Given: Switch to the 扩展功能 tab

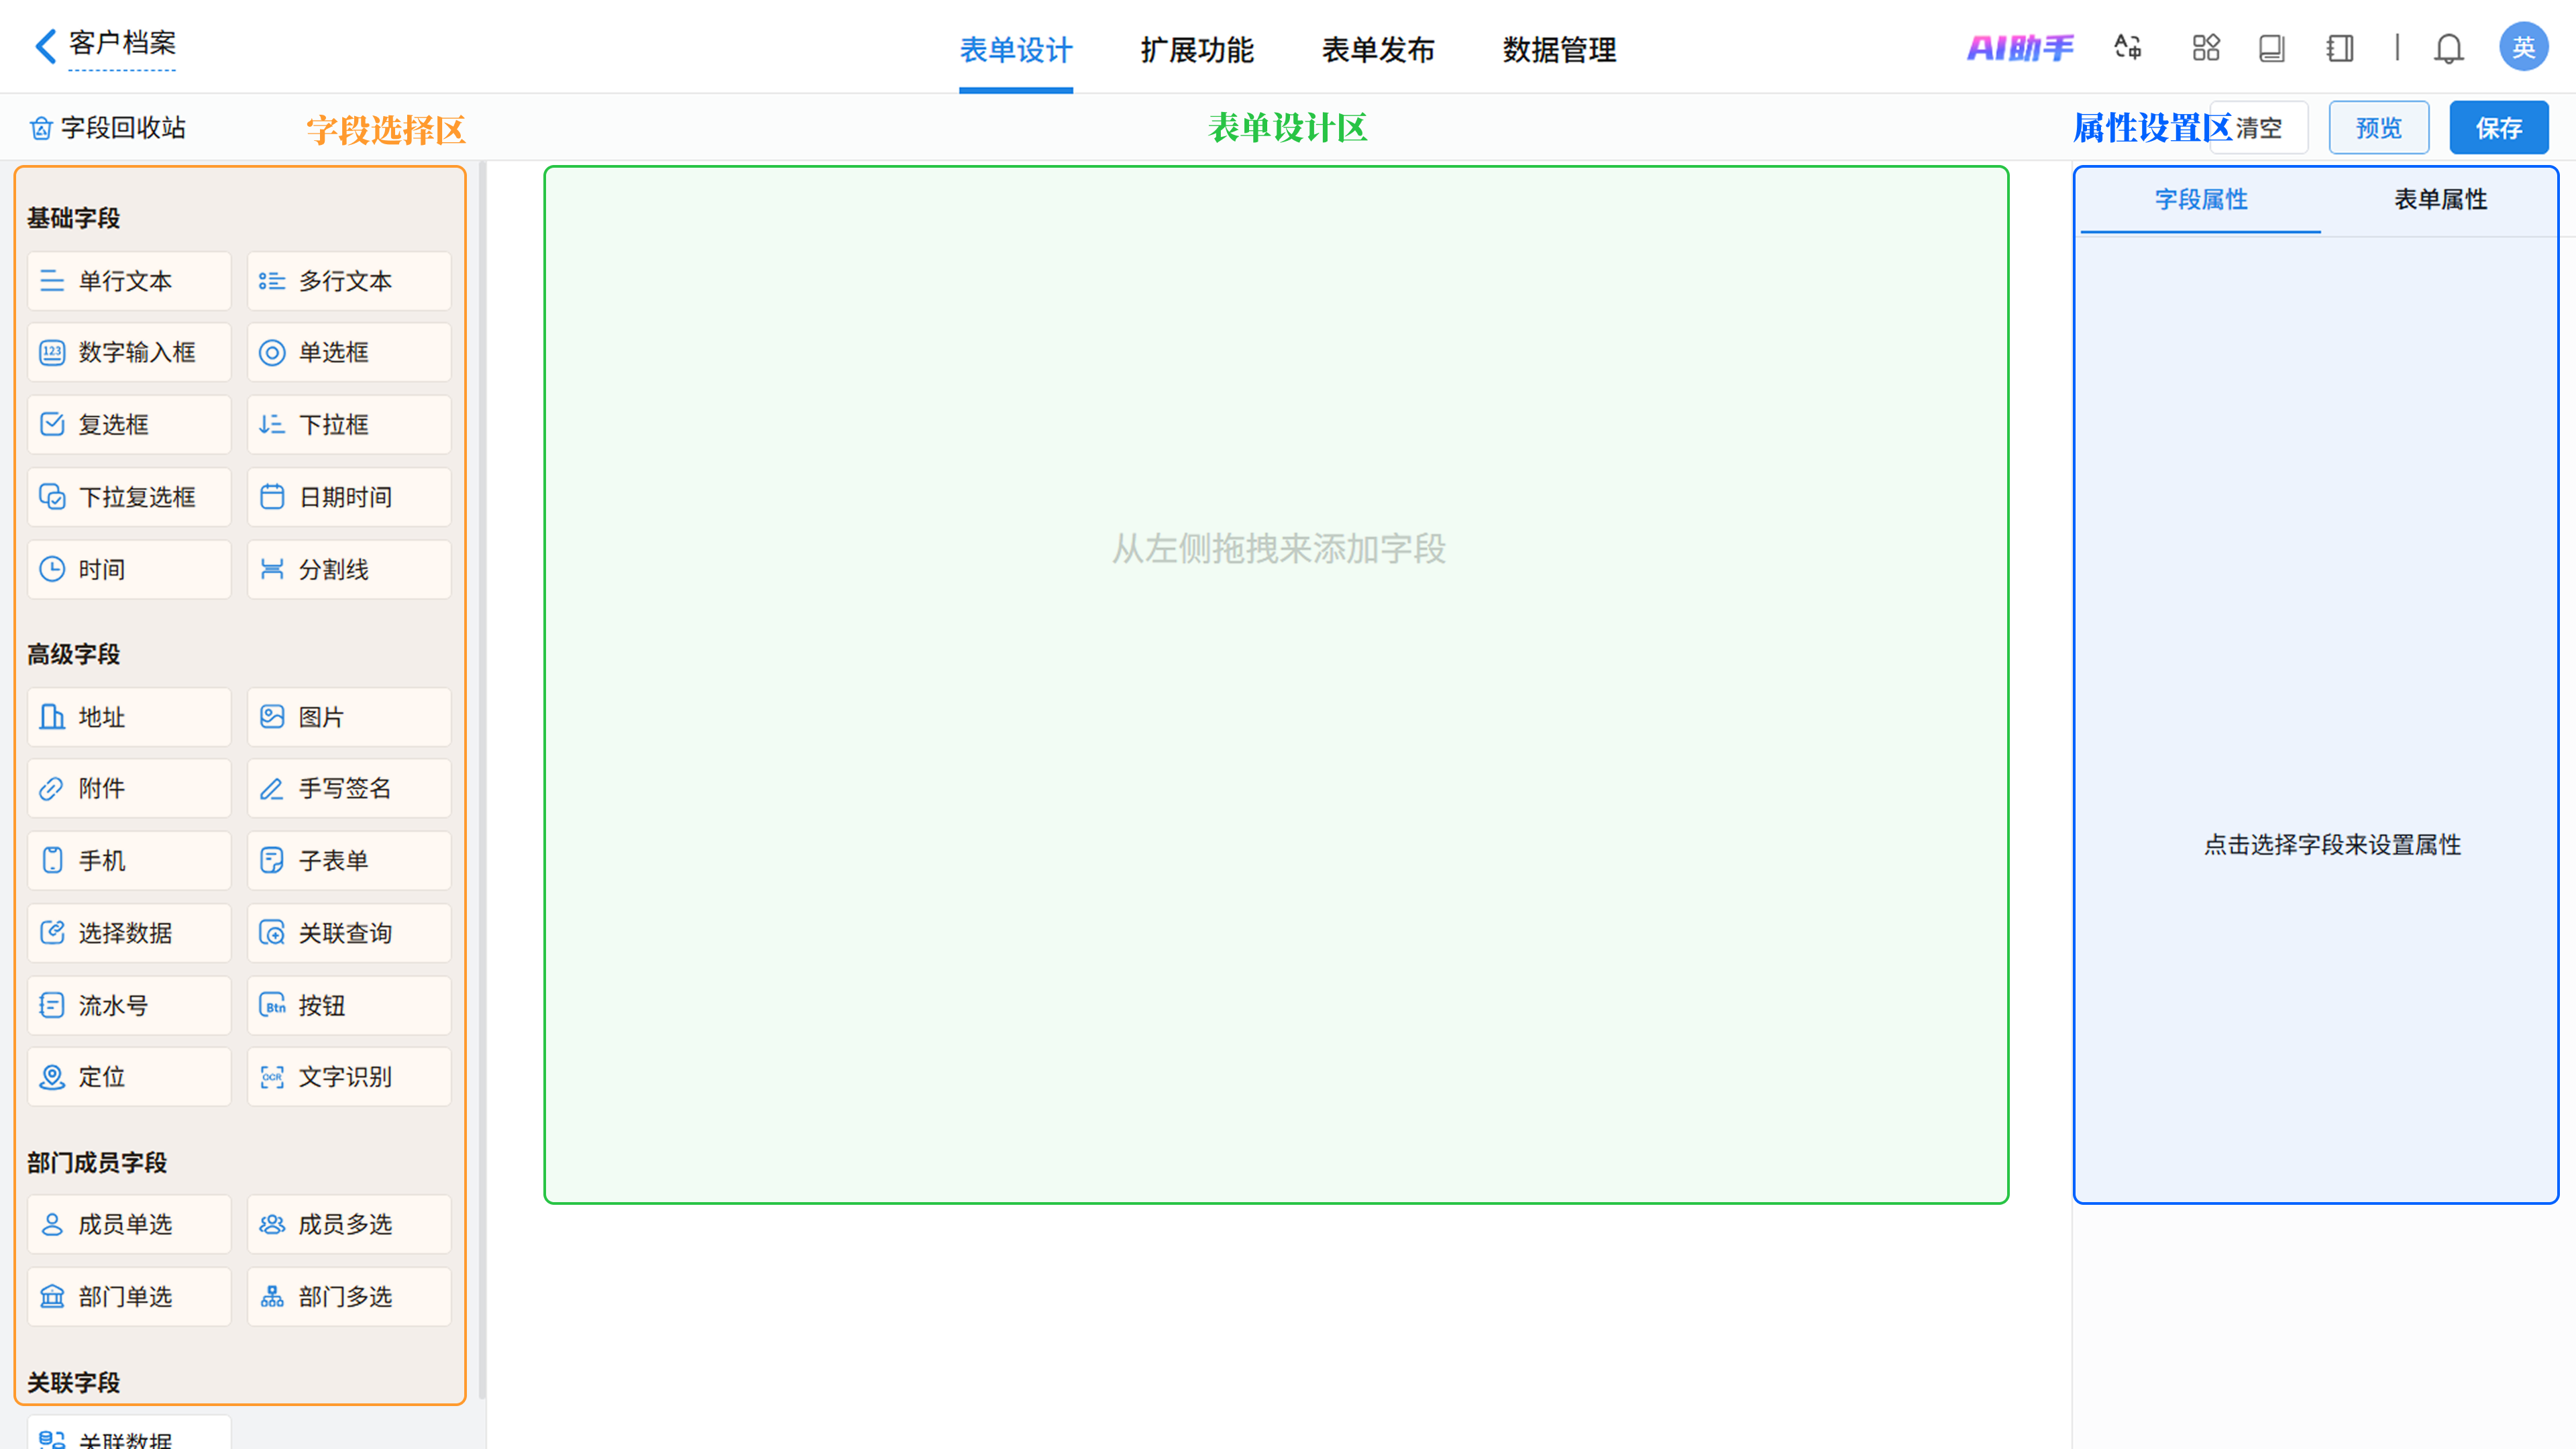Looking at the screenshot, I should (1196, 50).
